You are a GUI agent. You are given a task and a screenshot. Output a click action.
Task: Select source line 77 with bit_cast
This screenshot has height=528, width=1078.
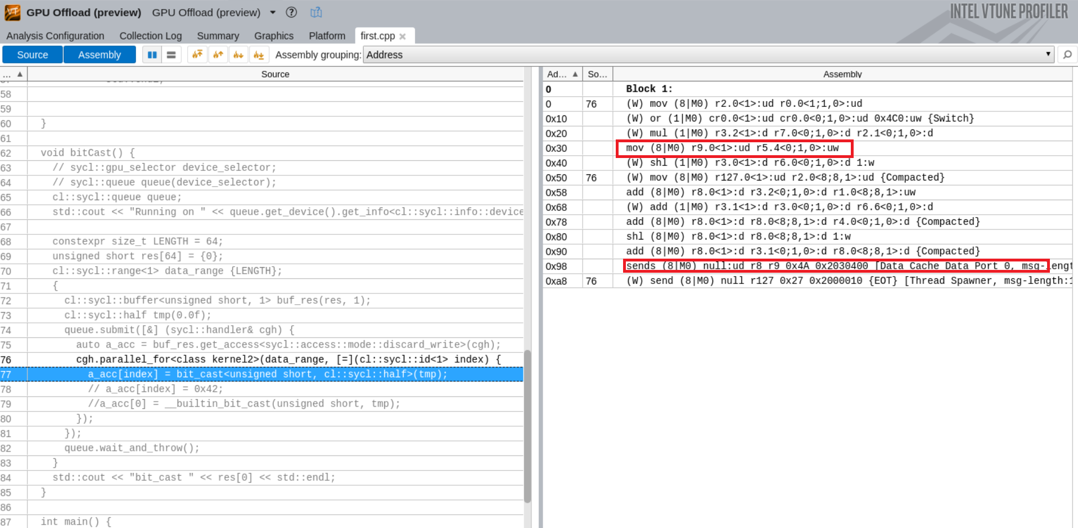[261, 374]
